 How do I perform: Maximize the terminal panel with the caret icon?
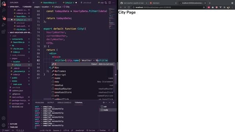pyautogui.click(x=109, y=103)
